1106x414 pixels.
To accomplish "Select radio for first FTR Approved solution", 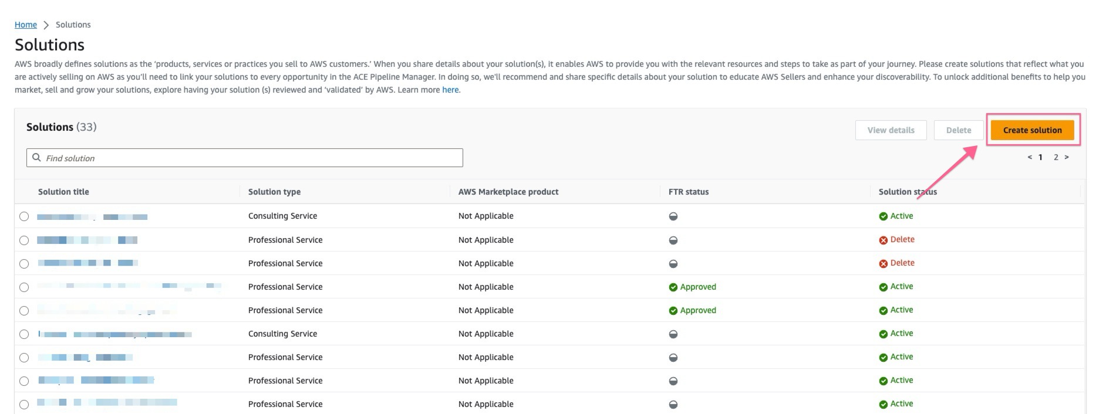I will pyautogui.click(x=24, y=287).
